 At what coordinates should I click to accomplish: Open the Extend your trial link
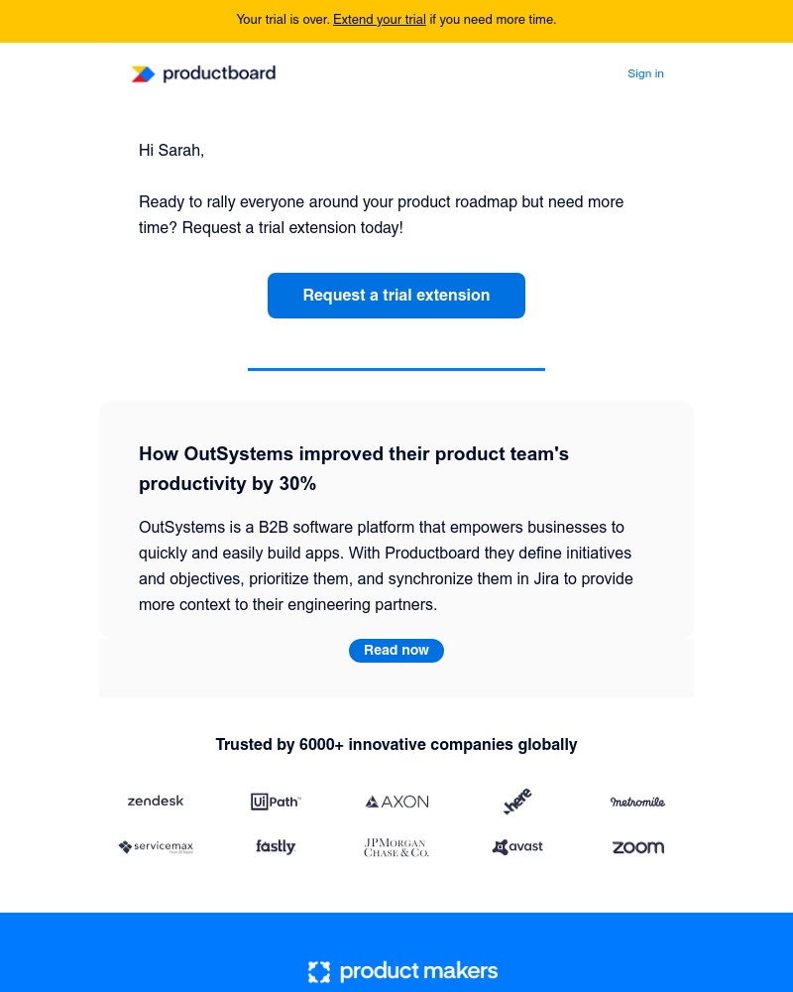[x=380, y=19]
